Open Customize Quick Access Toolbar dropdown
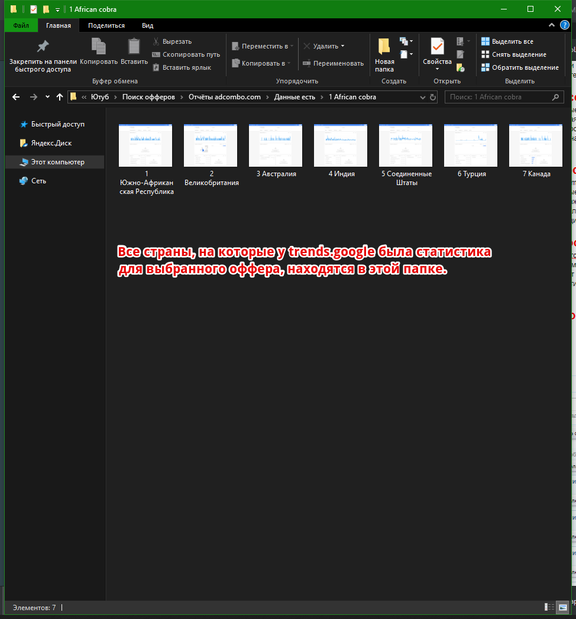 tap(57, 9)
